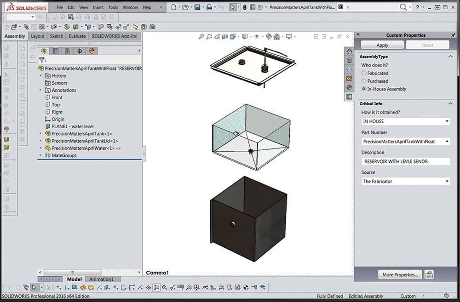
Task: Collapse the Critical Info section
Action: click(x=451, y=103)
